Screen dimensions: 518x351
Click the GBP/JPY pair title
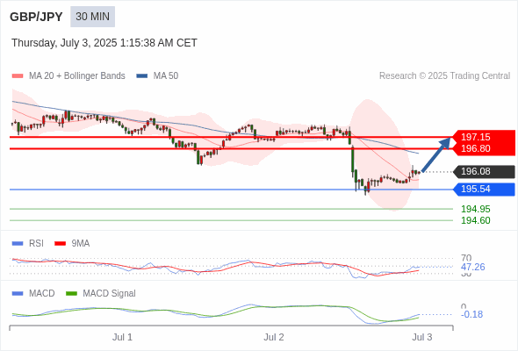(x=36, y=17)
